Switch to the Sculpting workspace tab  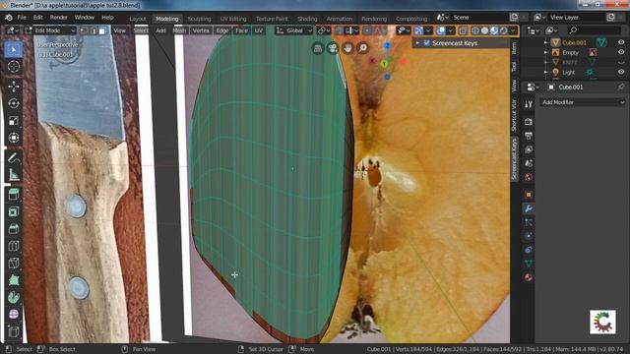(x=199, y=19)
